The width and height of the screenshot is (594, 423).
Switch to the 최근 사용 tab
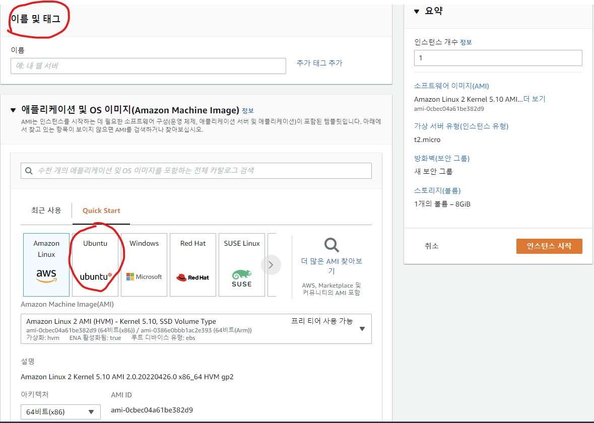click(x=46, y=210)
